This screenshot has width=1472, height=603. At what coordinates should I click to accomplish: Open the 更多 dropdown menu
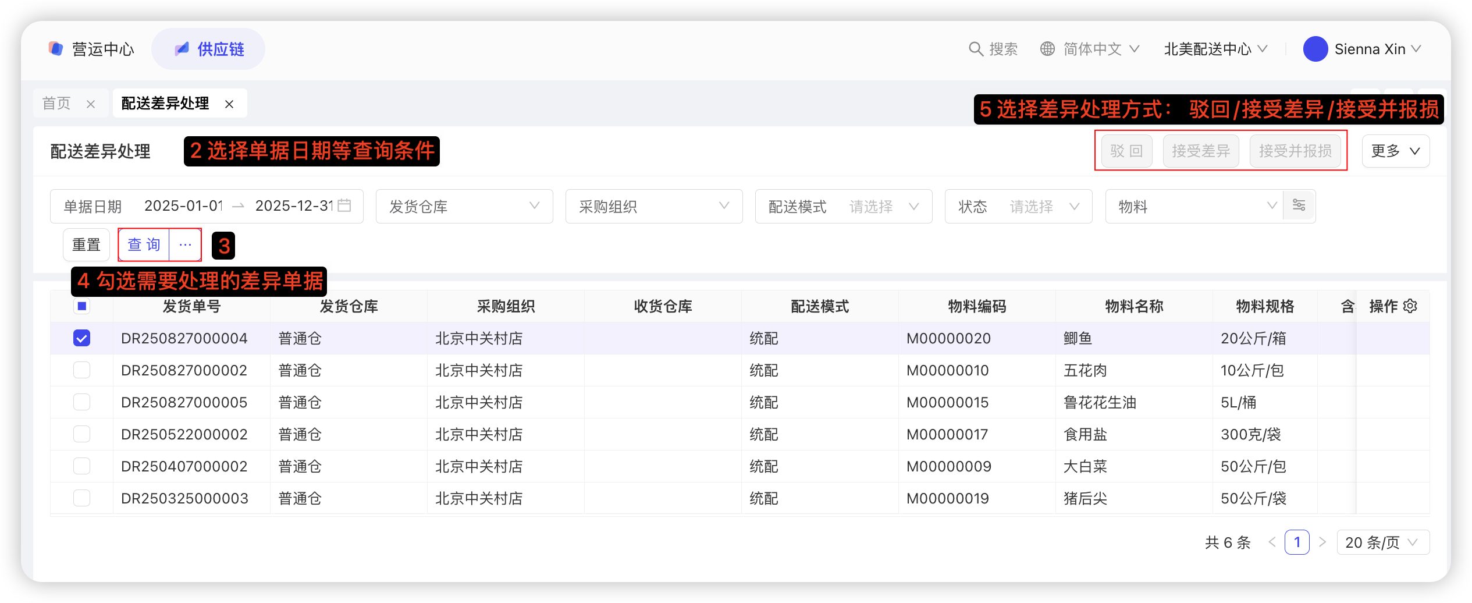tap(1395, 151)
